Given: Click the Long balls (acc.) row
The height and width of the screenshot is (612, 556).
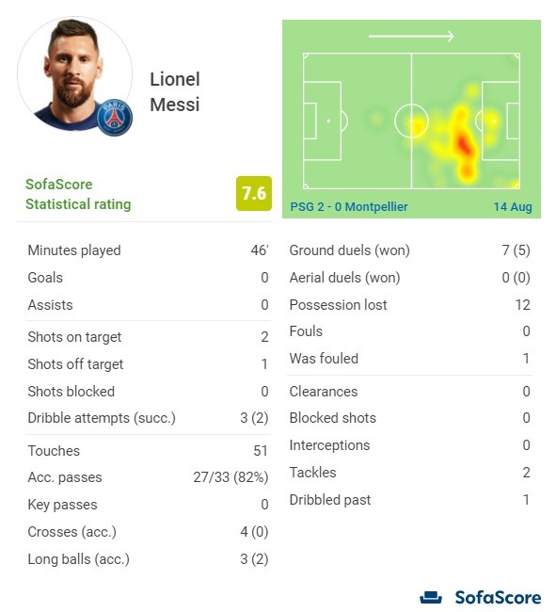Looking at the screenshot, I should click(148, 559).
